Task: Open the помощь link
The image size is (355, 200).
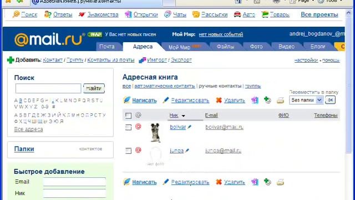Action: [331, 61]
